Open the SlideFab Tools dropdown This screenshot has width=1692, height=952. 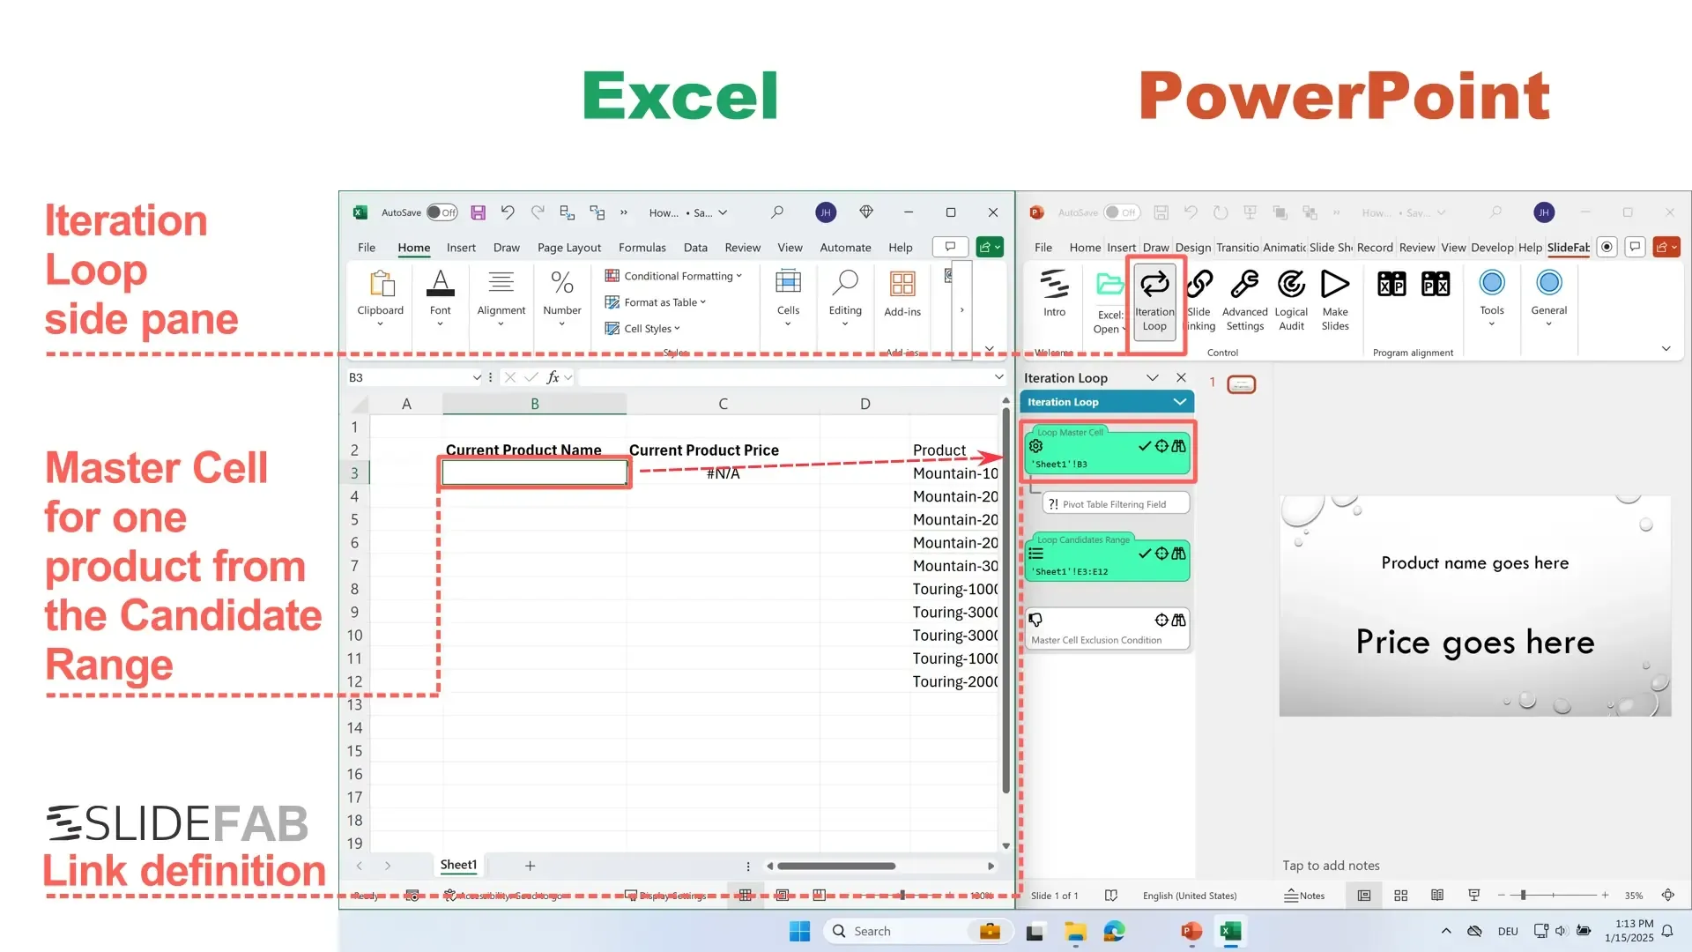pyautogui.click(x=1492, y=298)
